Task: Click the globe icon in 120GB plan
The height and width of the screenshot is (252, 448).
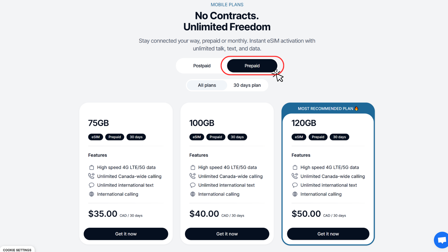Action: 295,194
